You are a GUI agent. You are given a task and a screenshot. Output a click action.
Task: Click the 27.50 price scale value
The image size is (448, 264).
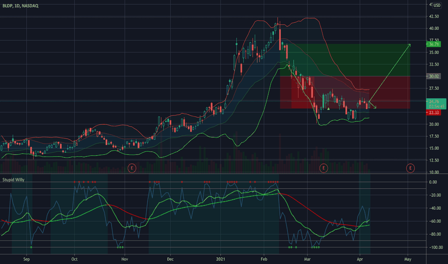click(434, 88)
